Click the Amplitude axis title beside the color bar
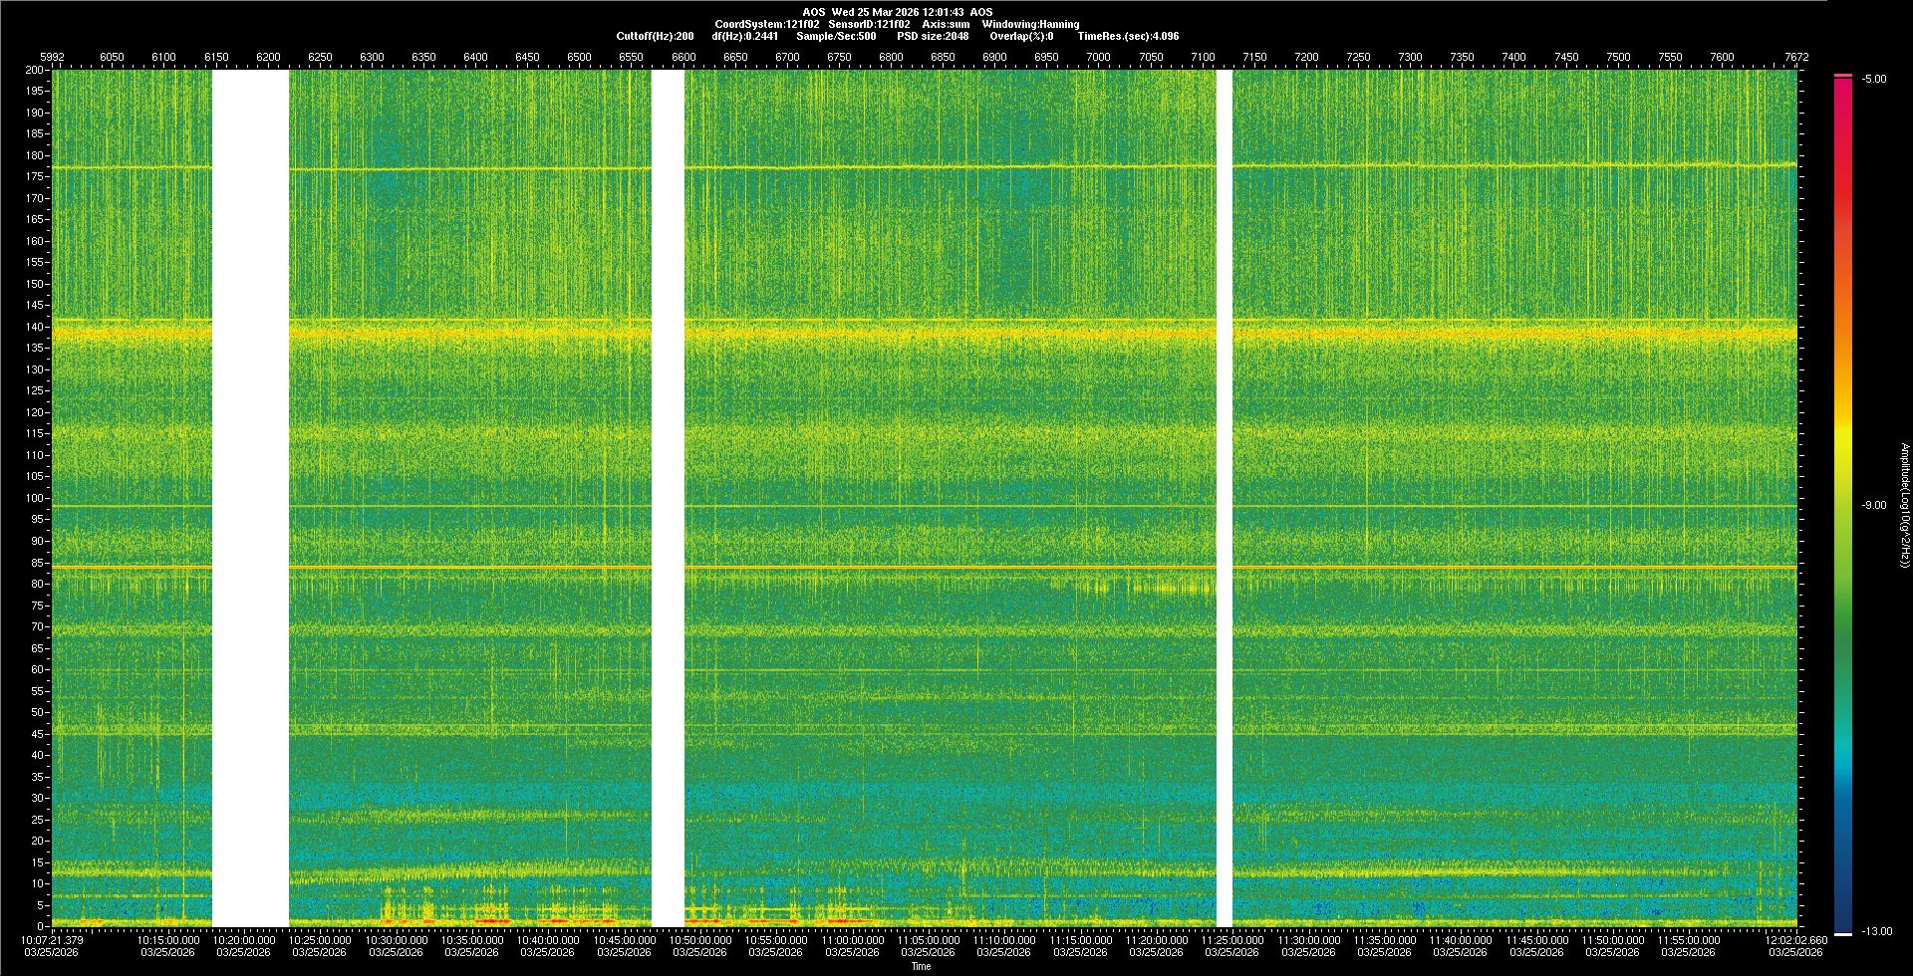 [x=1903, y=505]
